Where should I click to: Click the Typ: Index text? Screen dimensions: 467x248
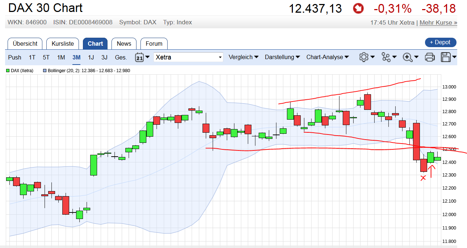177,22
